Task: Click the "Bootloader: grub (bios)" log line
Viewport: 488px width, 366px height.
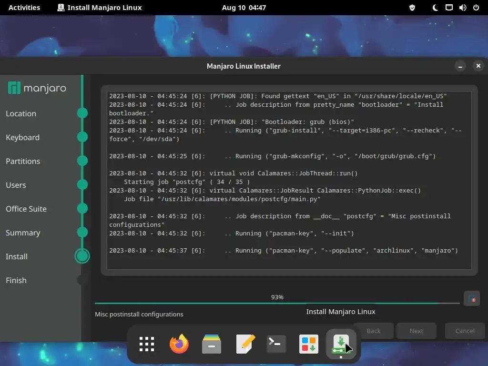Action: coord(232,122)
